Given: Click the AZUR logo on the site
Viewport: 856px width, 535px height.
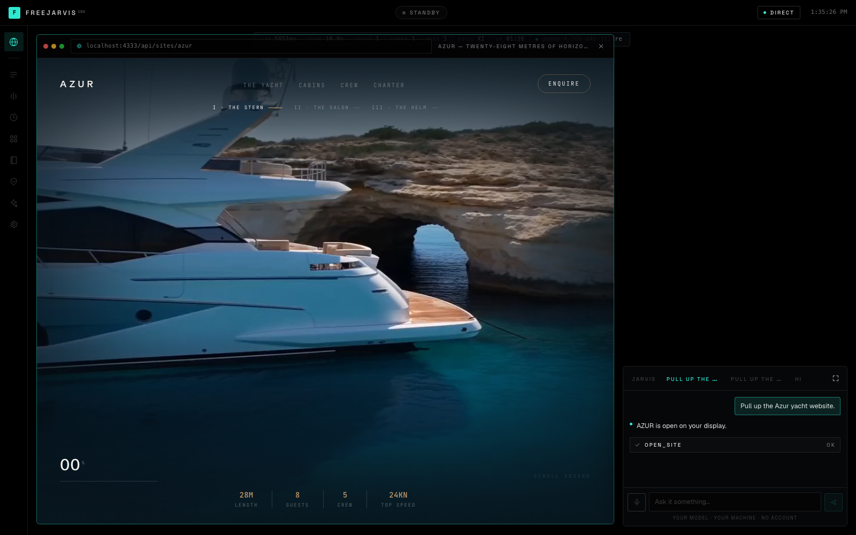Looking at the screenshot, I should tap(77, 84).
